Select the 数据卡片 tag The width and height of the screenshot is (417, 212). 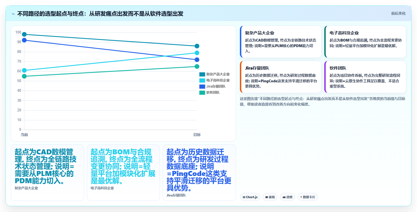click(307, 197)
